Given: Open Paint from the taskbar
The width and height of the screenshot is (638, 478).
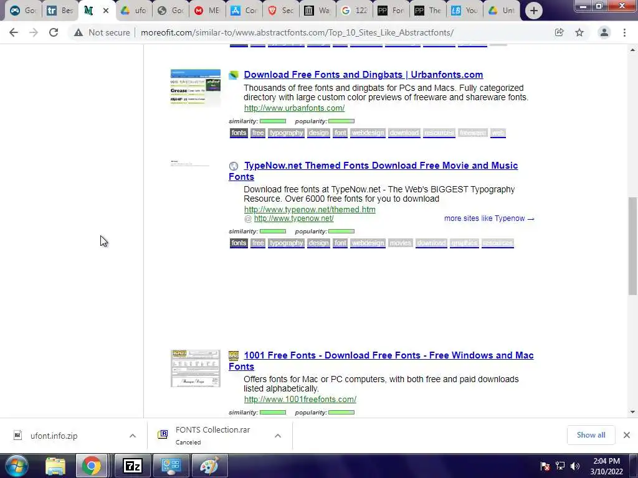Looking at the screenshot, I should click(x=209, y=466).
